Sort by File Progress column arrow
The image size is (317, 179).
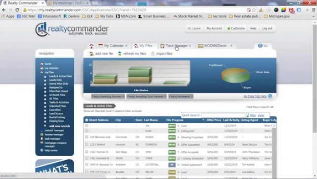point(203,120)
